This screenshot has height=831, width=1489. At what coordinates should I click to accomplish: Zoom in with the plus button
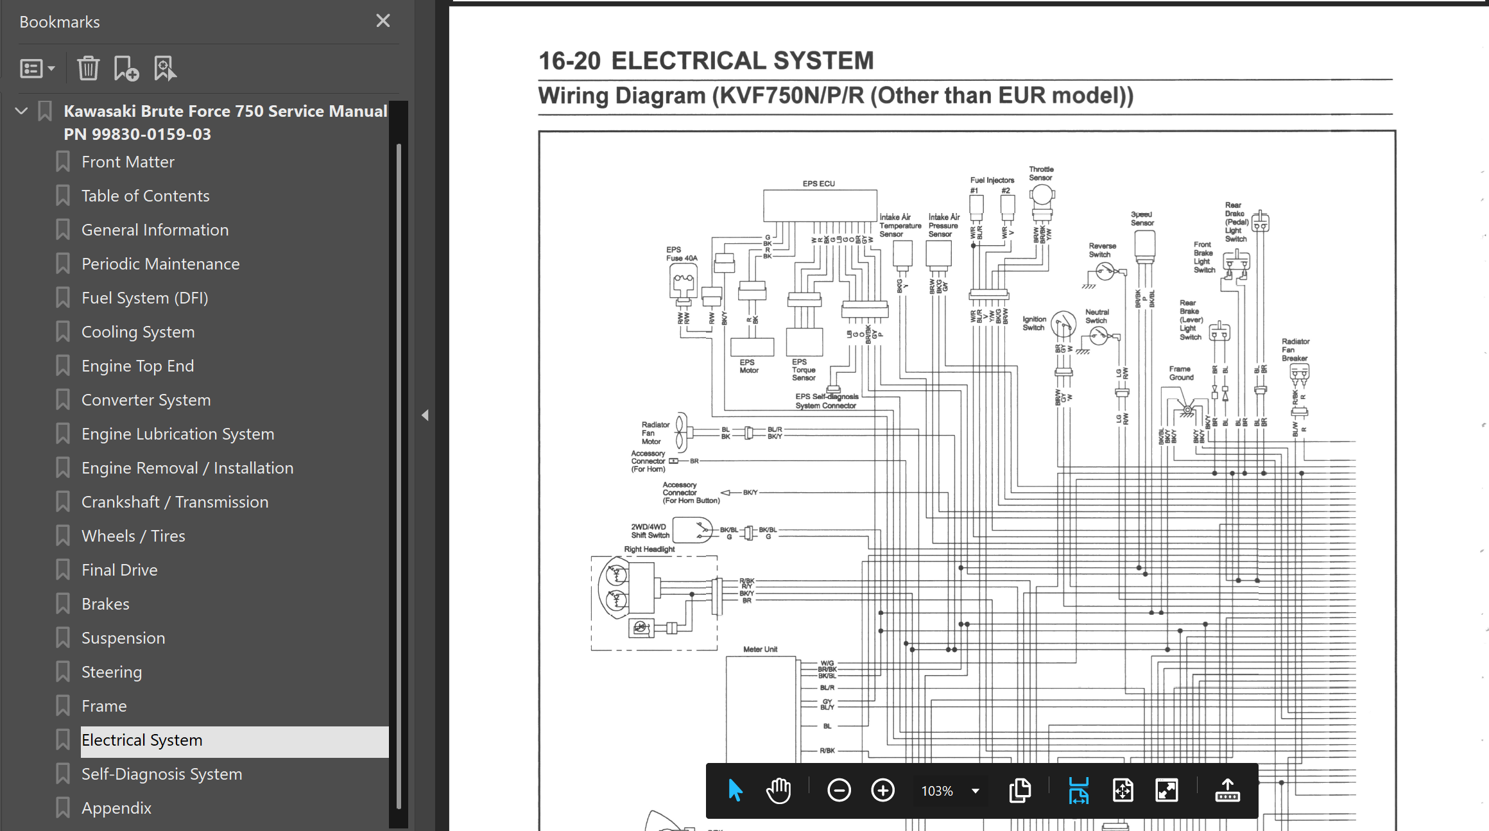point(882,791)
